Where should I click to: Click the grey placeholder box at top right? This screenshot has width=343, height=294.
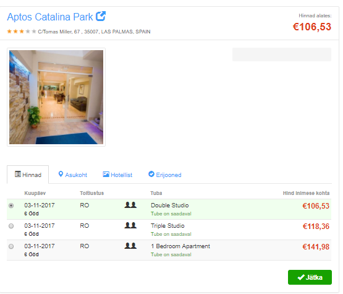[x=282, y=54]
